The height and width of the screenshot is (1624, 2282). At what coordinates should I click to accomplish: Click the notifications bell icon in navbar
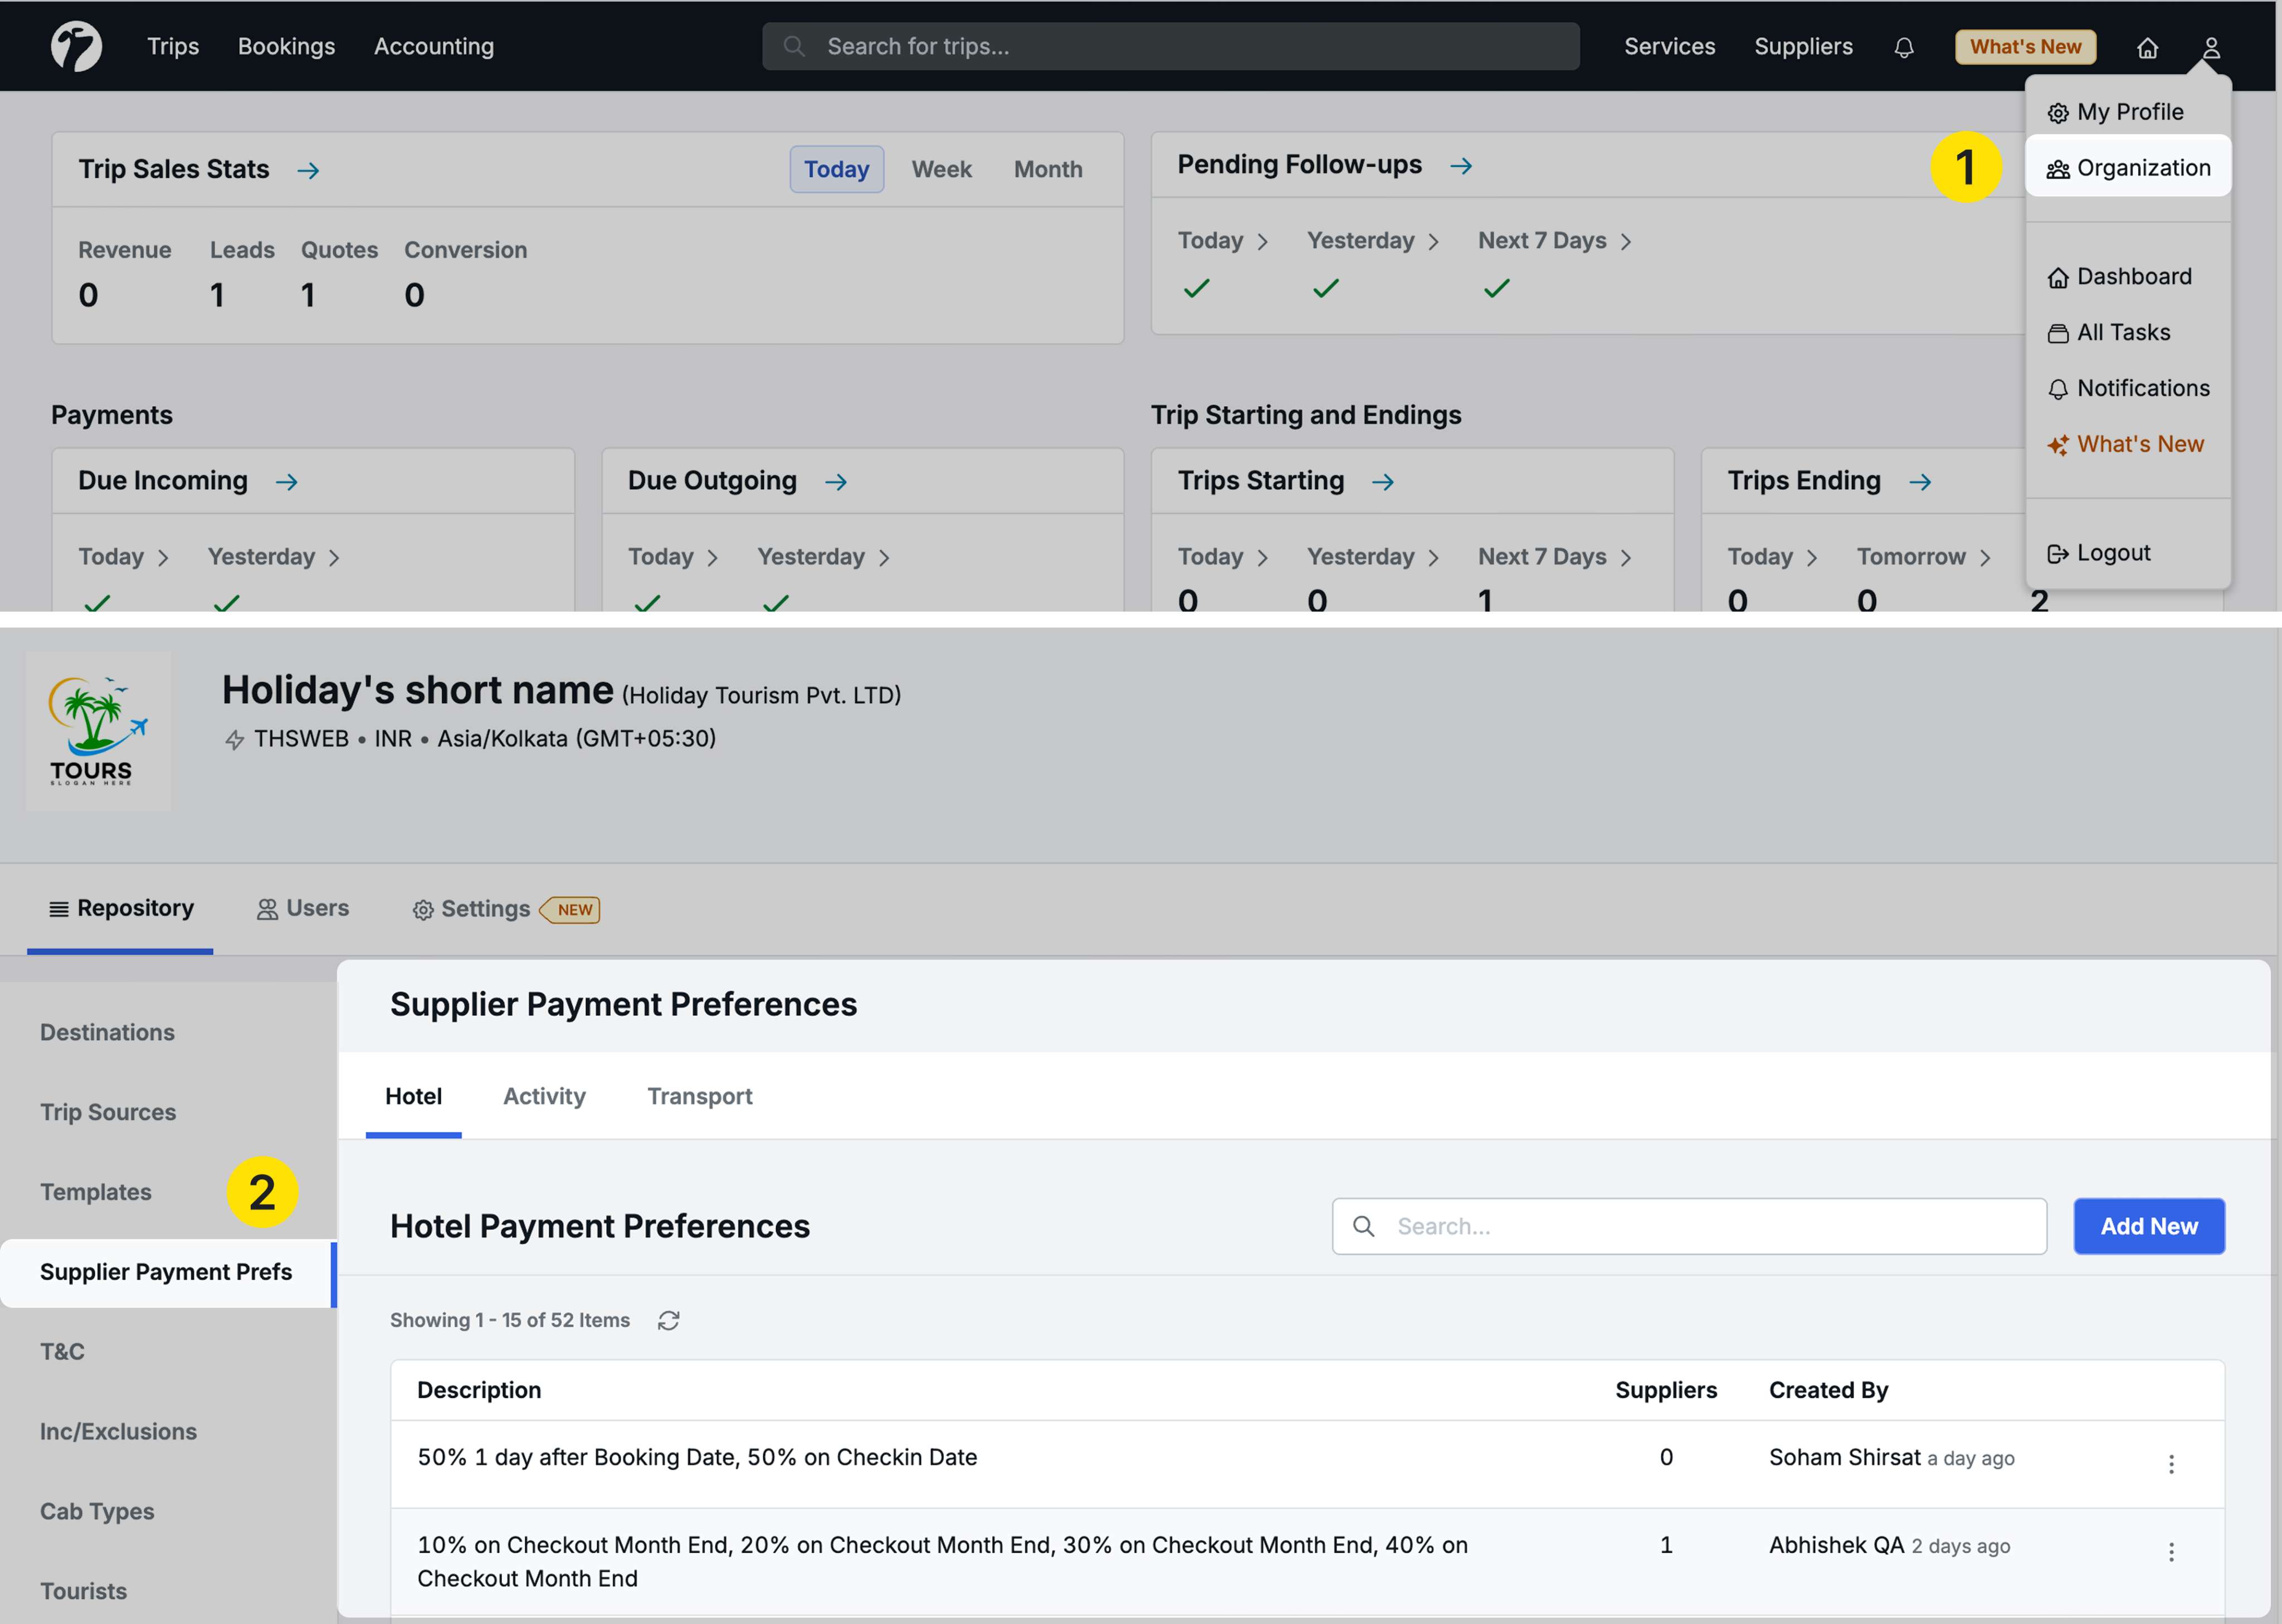(1903, 47)
